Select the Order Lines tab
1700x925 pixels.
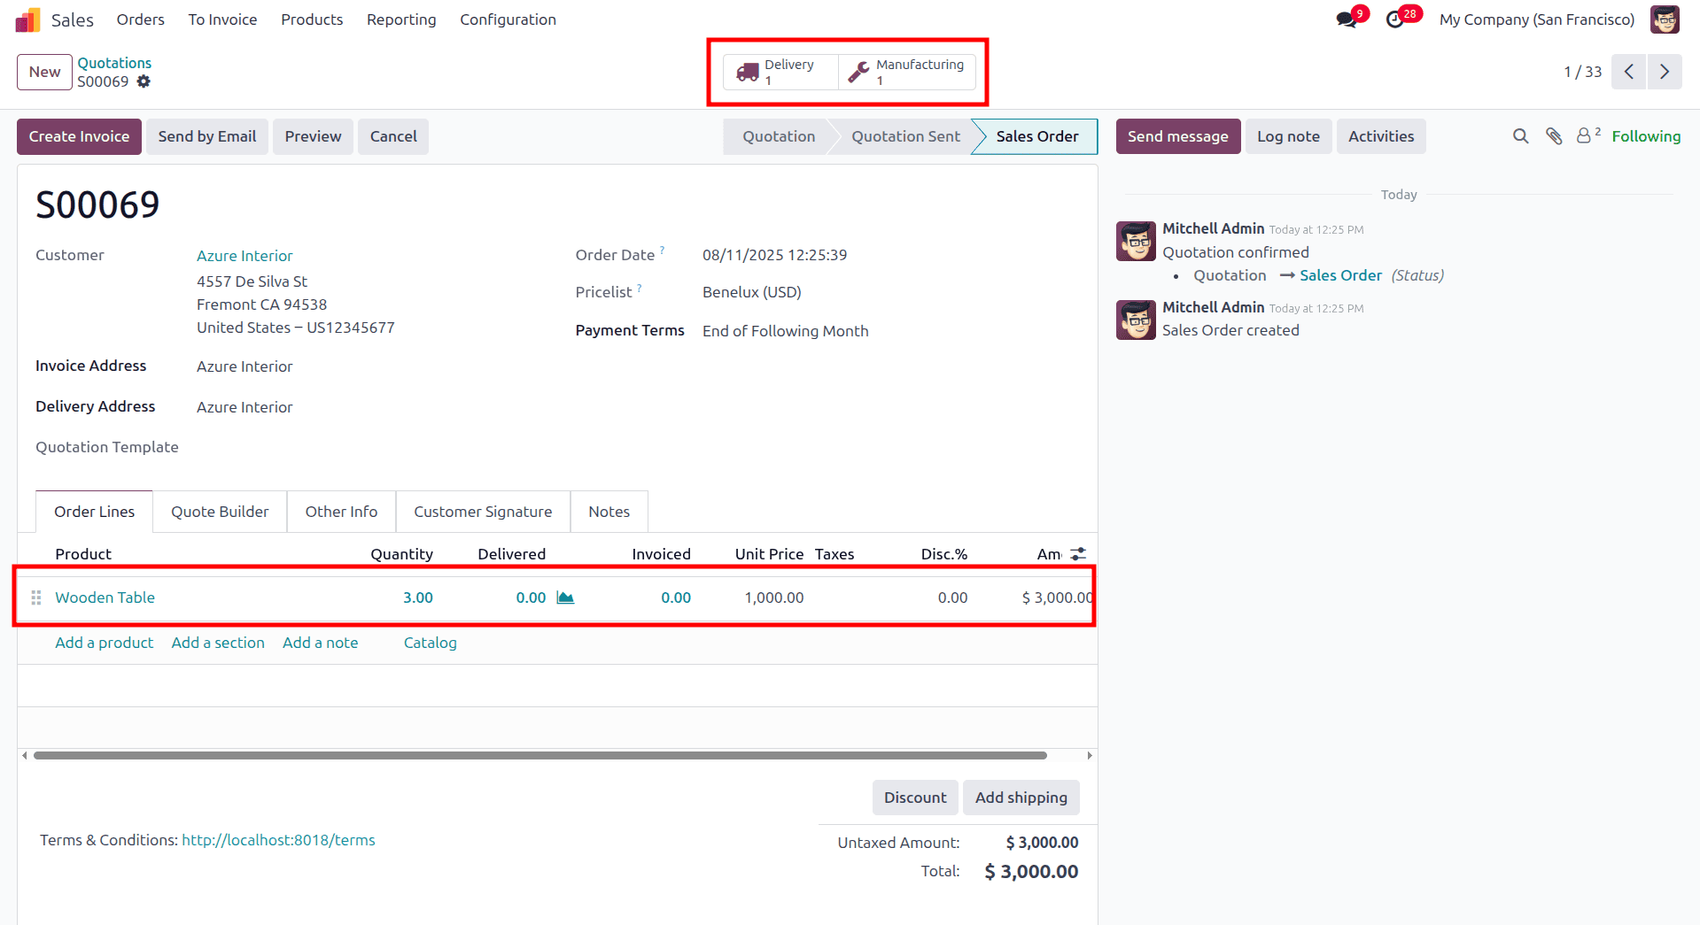[x=94, y=512]
